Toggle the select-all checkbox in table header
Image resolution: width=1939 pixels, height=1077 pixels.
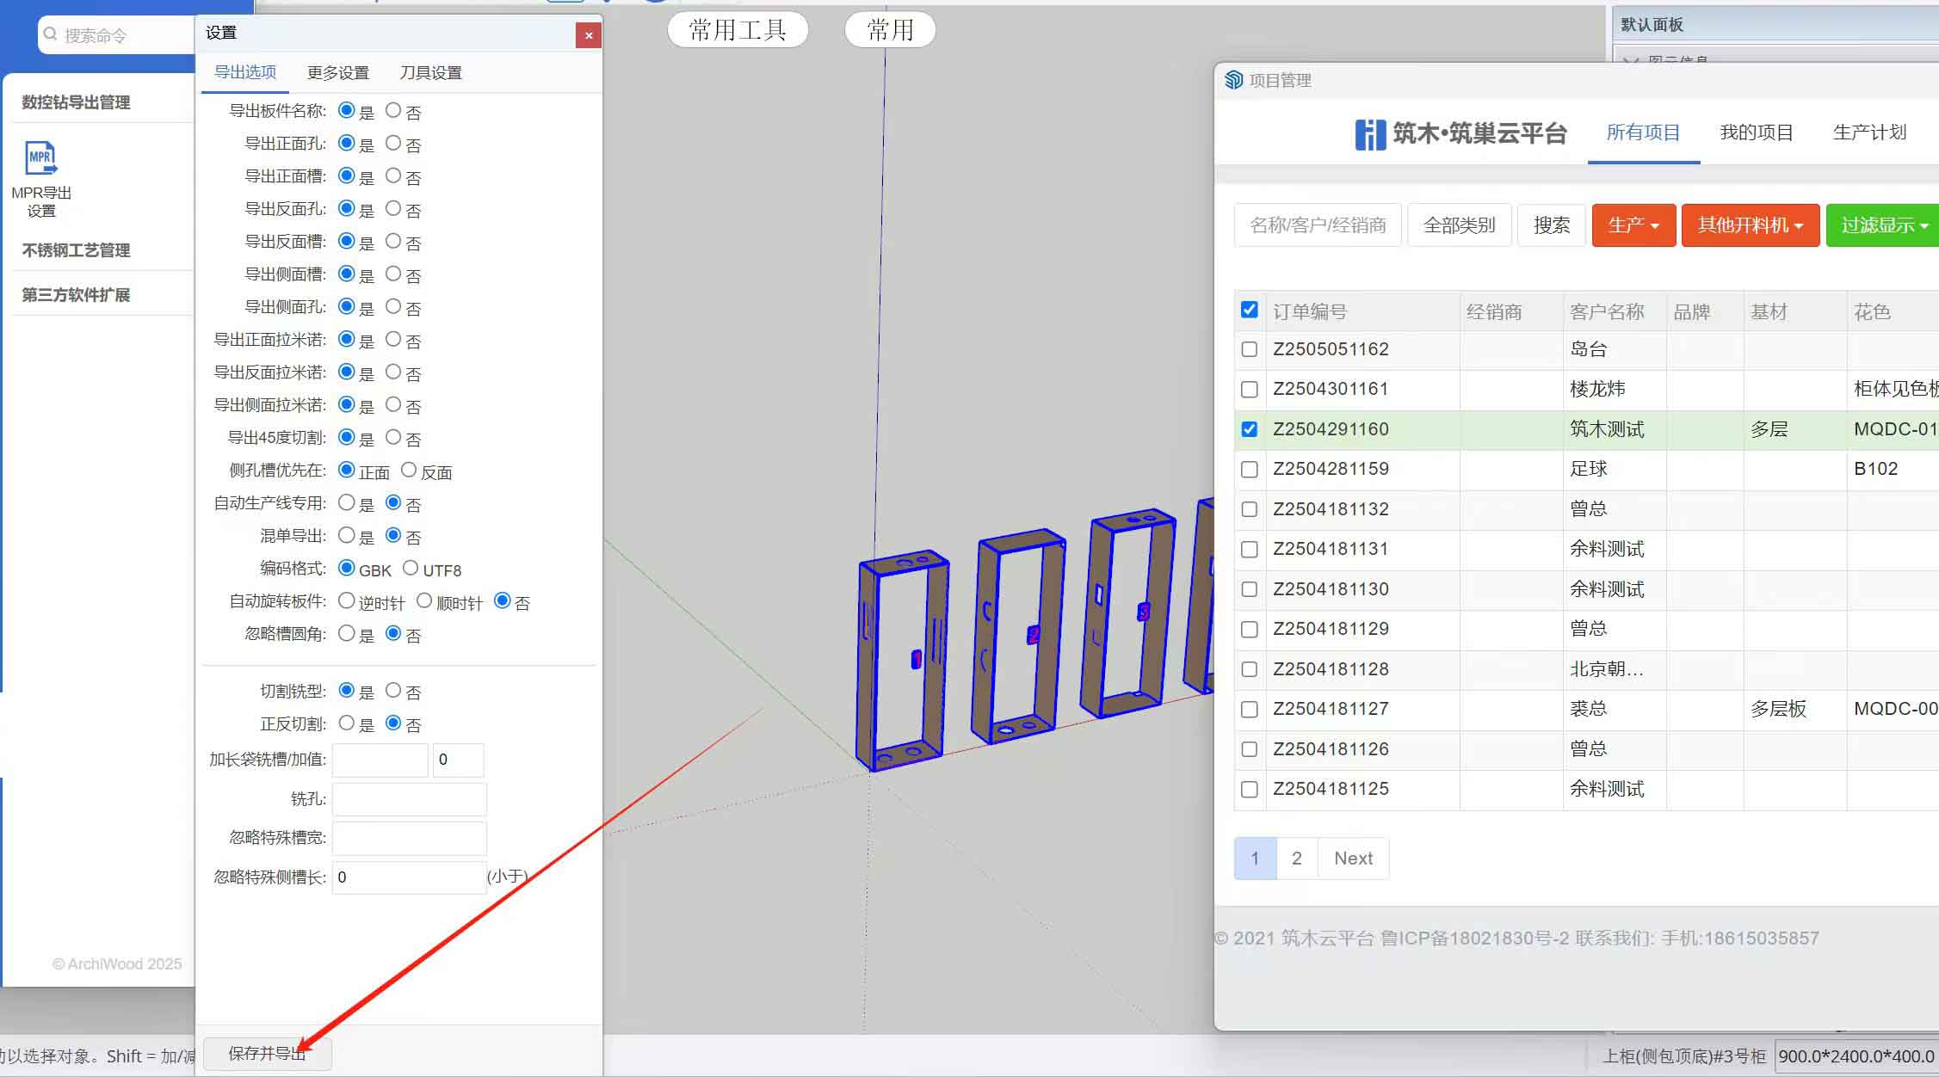pos(1250,310)
